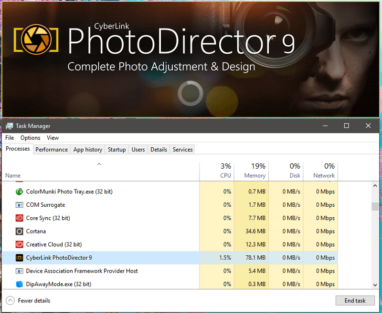Sort processes by CPU column
This screenshot has width=382, height=313.
tap(217, 172)
